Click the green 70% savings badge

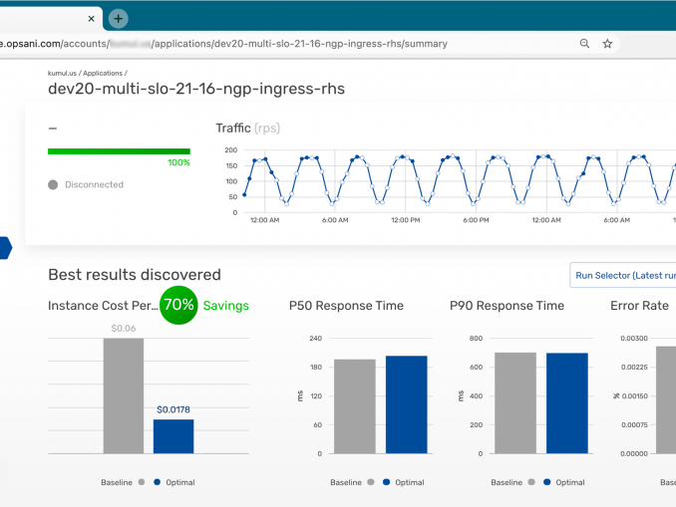[178, 306]
